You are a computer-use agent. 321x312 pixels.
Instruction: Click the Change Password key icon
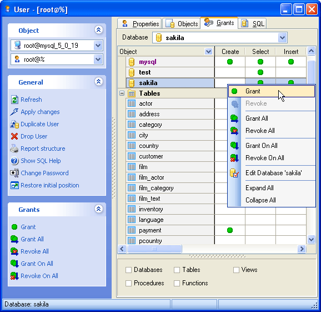pyautogui.click(x=14, y=173)
